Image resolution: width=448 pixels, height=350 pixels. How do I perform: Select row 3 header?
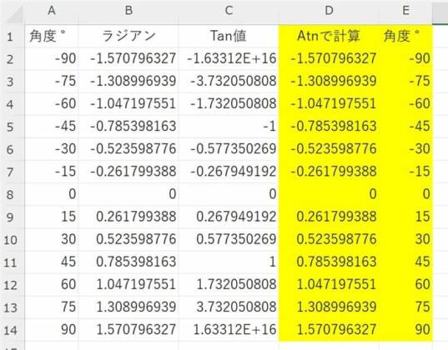(10, 82)
